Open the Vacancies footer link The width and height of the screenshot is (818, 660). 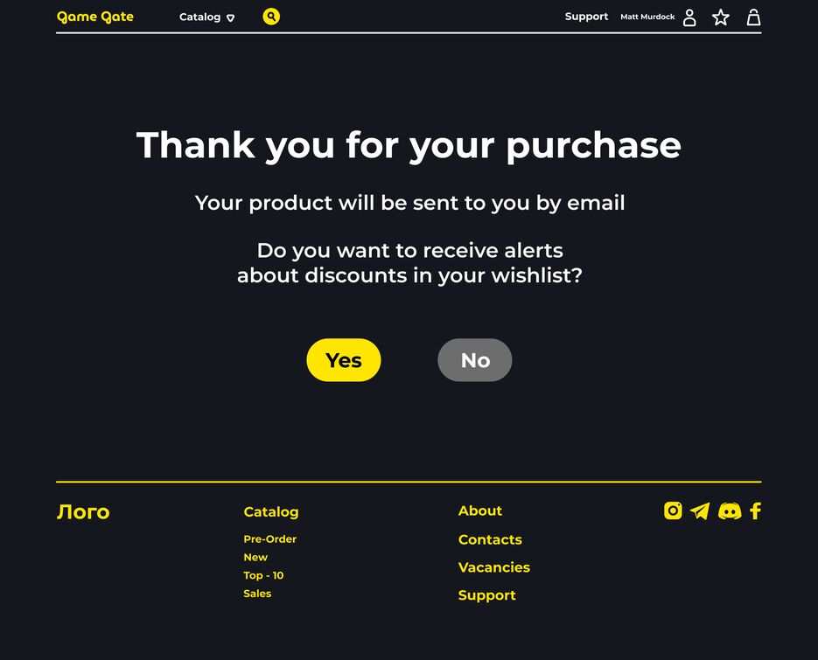pos(494,567)
